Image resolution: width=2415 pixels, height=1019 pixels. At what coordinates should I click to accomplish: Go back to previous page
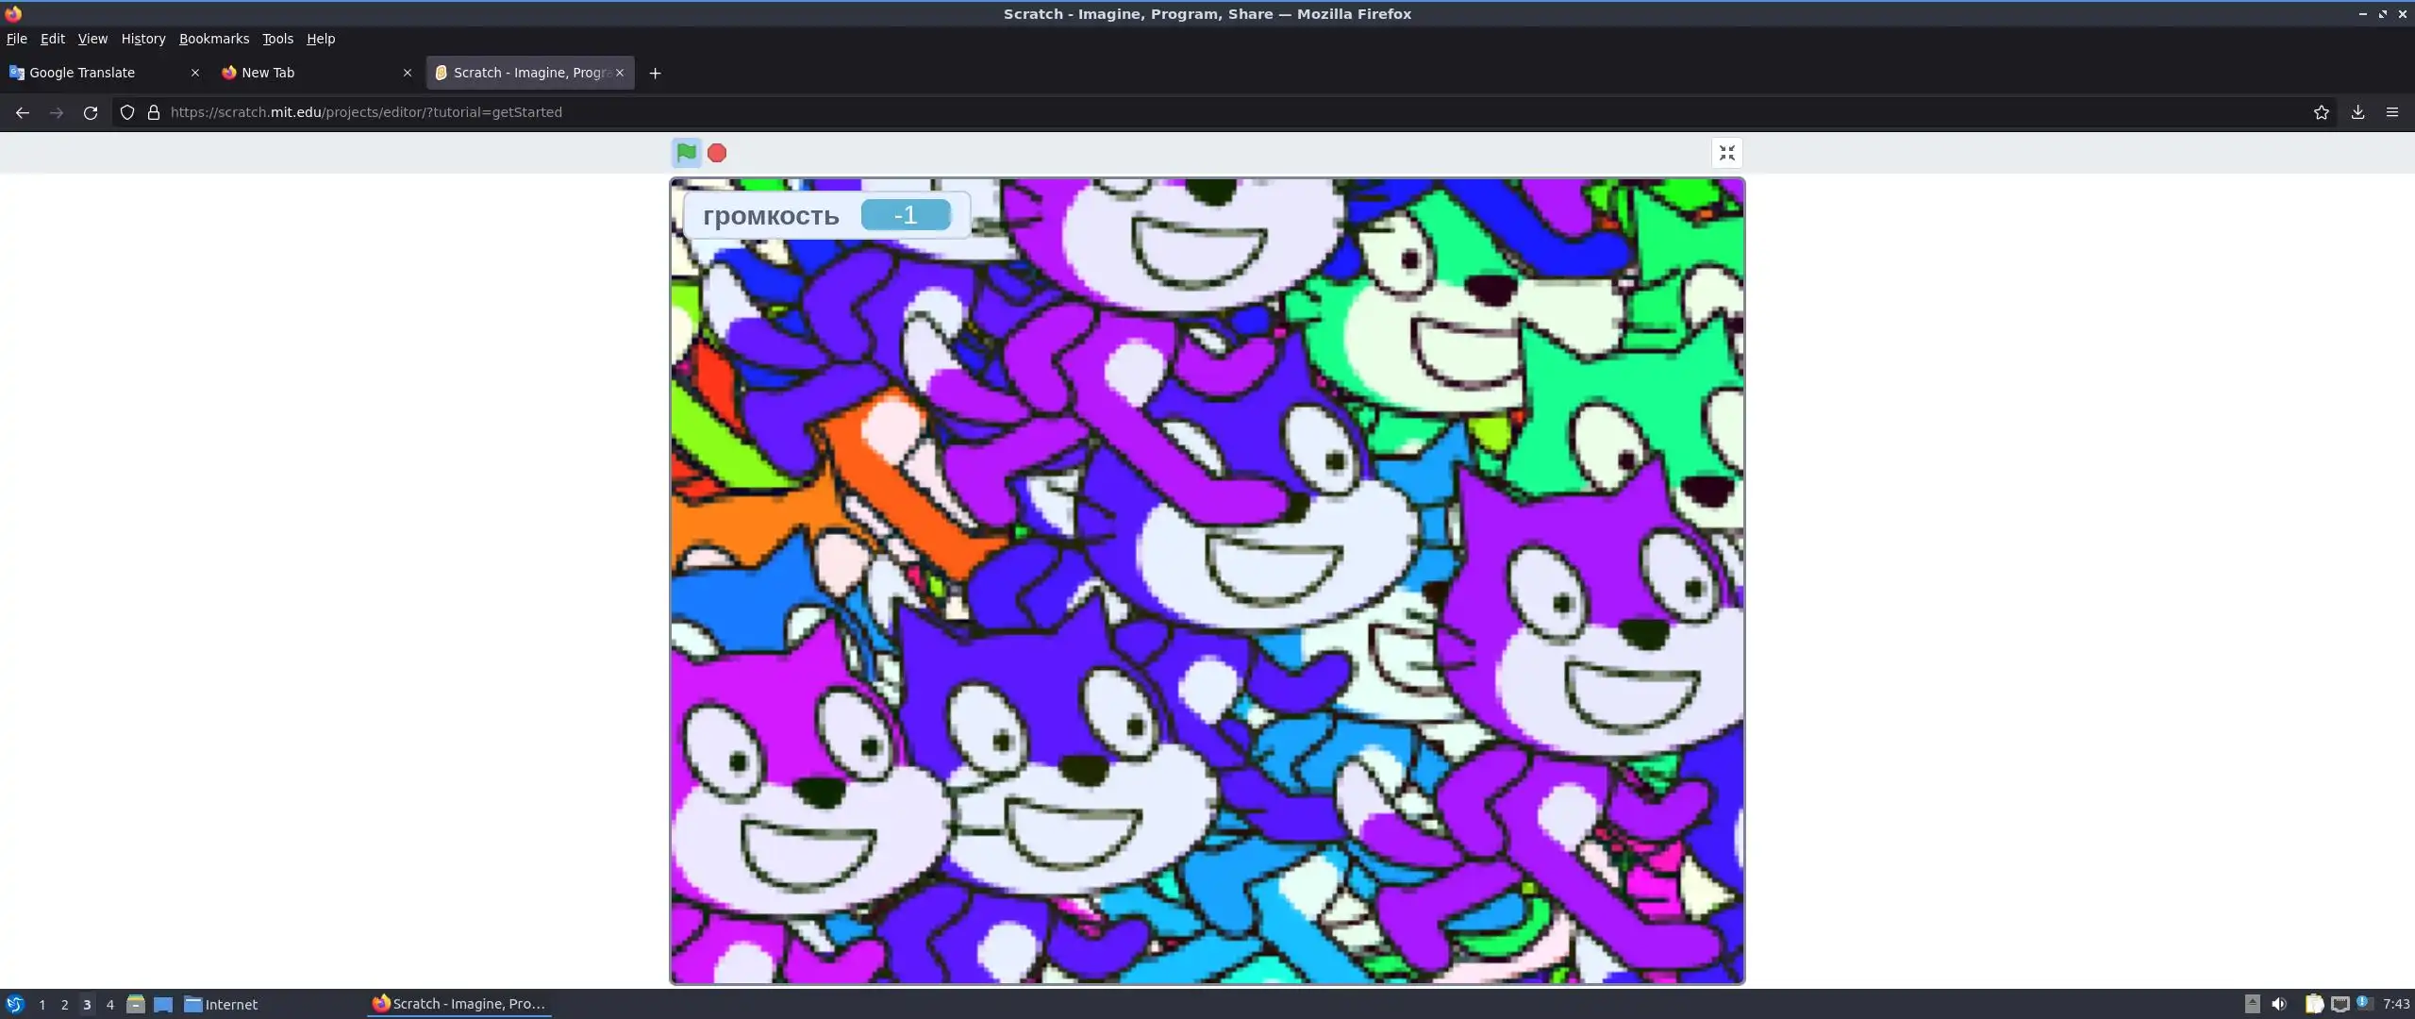pos(23,112)
